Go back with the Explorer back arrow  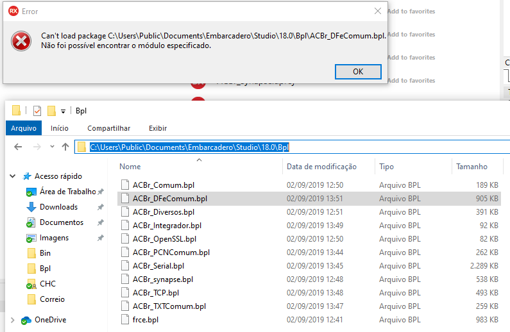18,147
